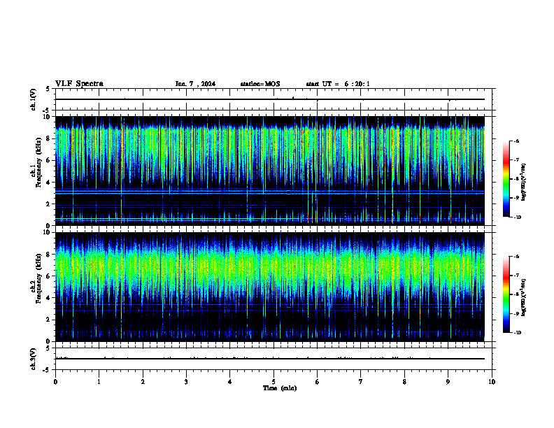The height and width of the screenshot is (428, 554).
Task: Click the ch.2 spectrogram panel
Action: click(270, 287)
